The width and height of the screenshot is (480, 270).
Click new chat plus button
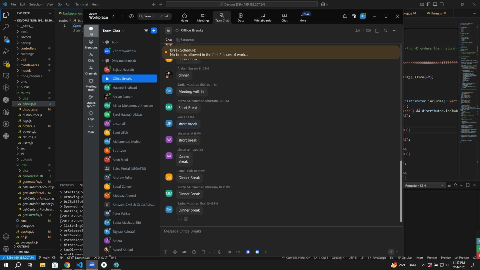[x=154, y=30]
